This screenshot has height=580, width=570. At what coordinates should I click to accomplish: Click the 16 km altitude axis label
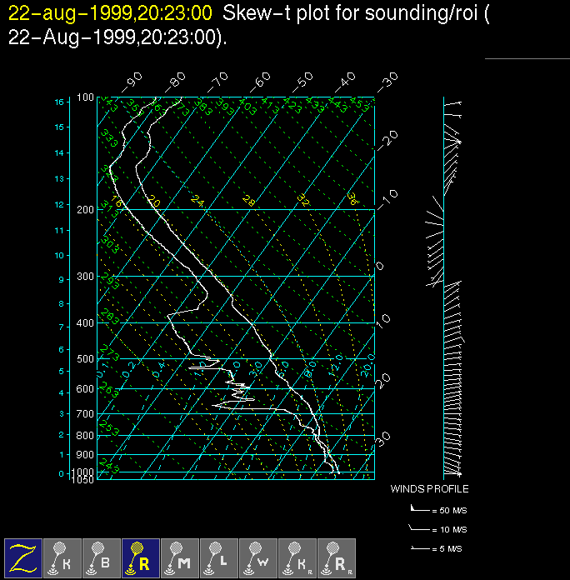(59, 102)
